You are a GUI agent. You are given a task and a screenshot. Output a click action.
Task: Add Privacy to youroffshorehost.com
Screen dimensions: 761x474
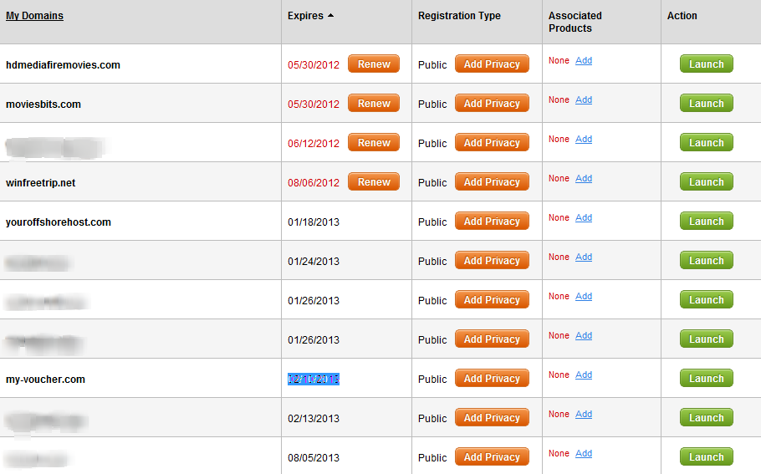[492, 222]
